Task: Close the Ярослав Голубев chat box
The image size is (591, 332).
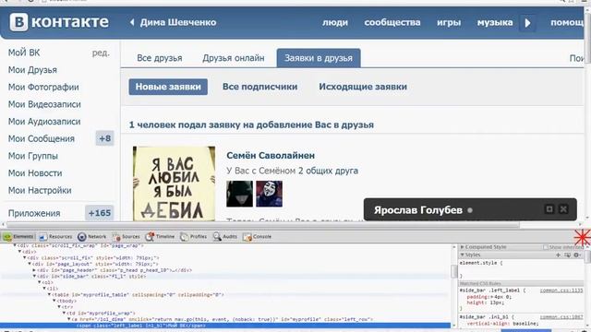Action: pyautogui.click(x=563, y=209)
